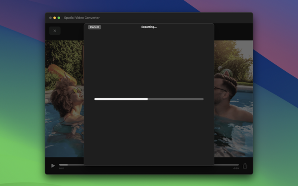
Task: Click the remaining time -0:29 label
Action: (236, 168)
